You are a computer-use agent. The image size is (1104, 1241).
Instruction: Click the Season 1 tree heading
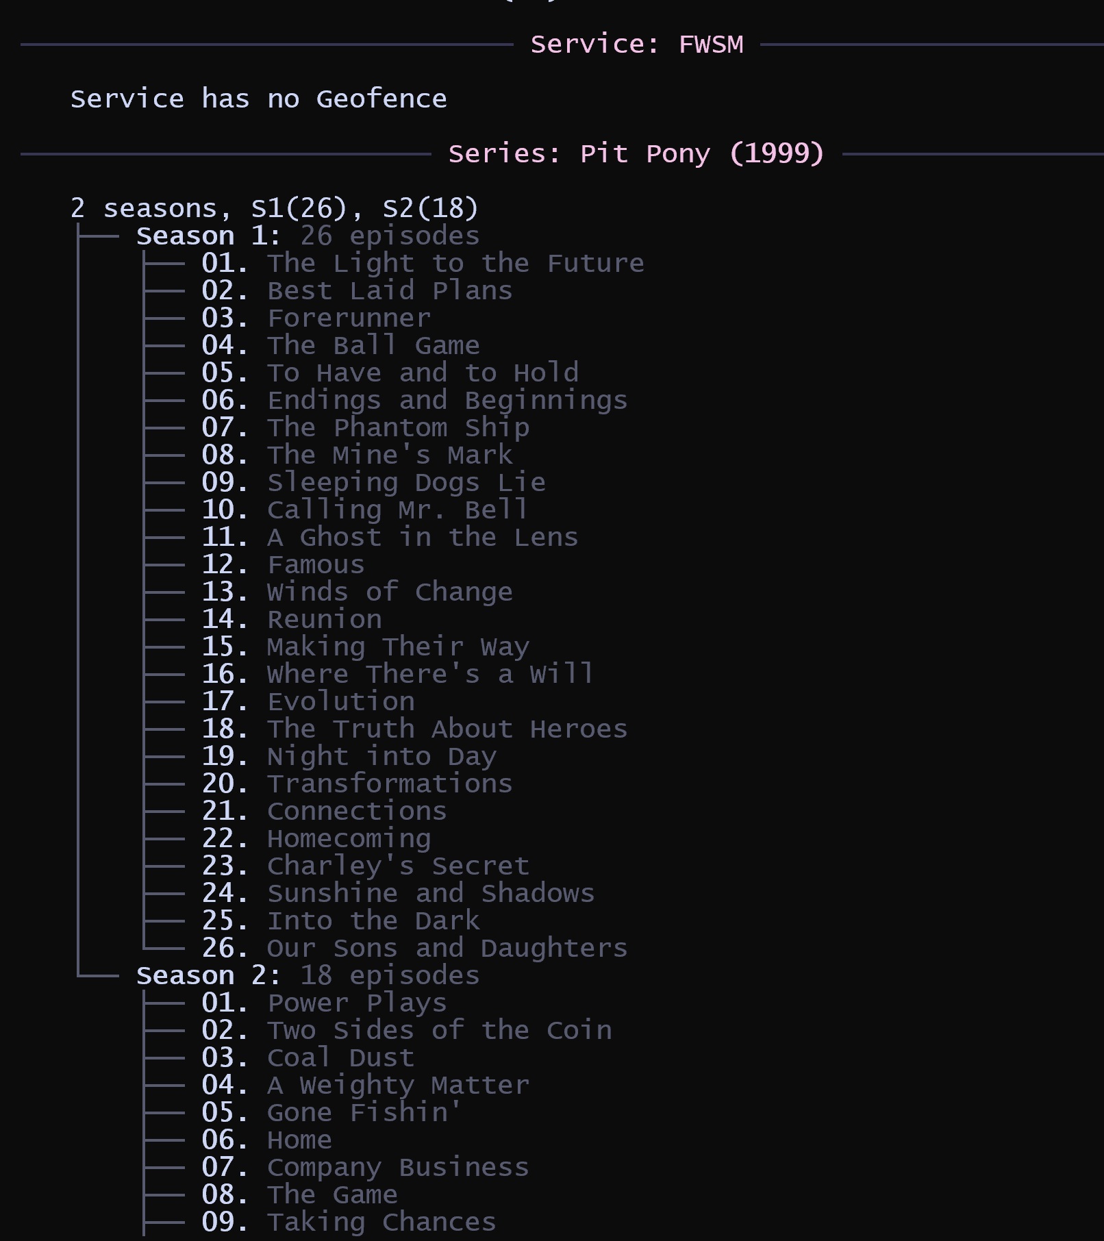coord(308,236)
